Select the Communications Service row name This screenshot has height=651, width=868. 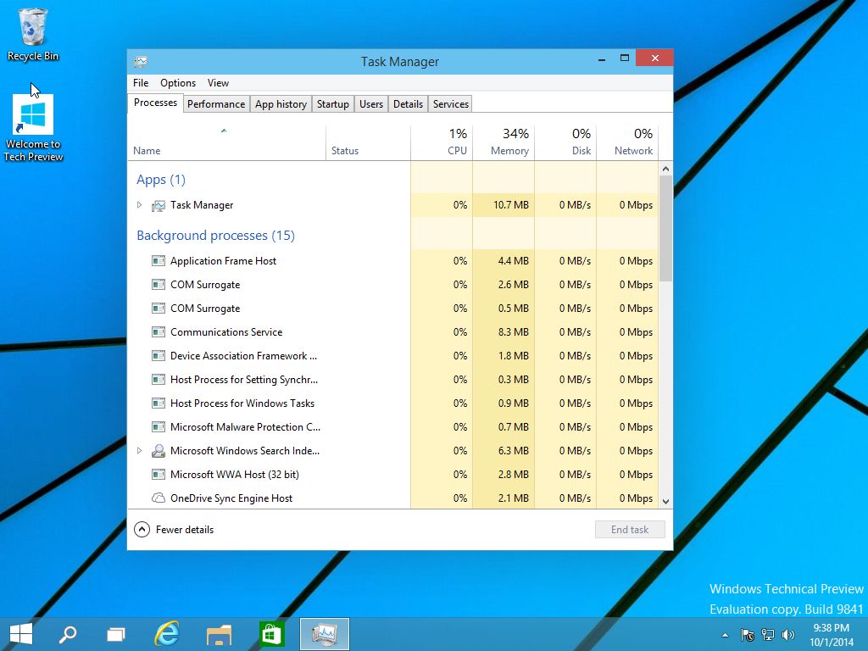point(226,332)
